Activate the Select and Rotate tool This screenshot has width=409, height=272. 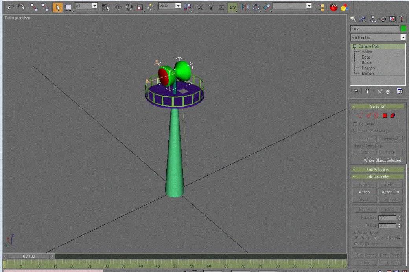129,7
